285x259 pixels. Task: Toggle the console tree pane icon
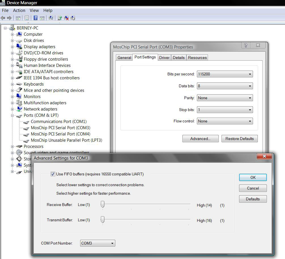(18, 18)
